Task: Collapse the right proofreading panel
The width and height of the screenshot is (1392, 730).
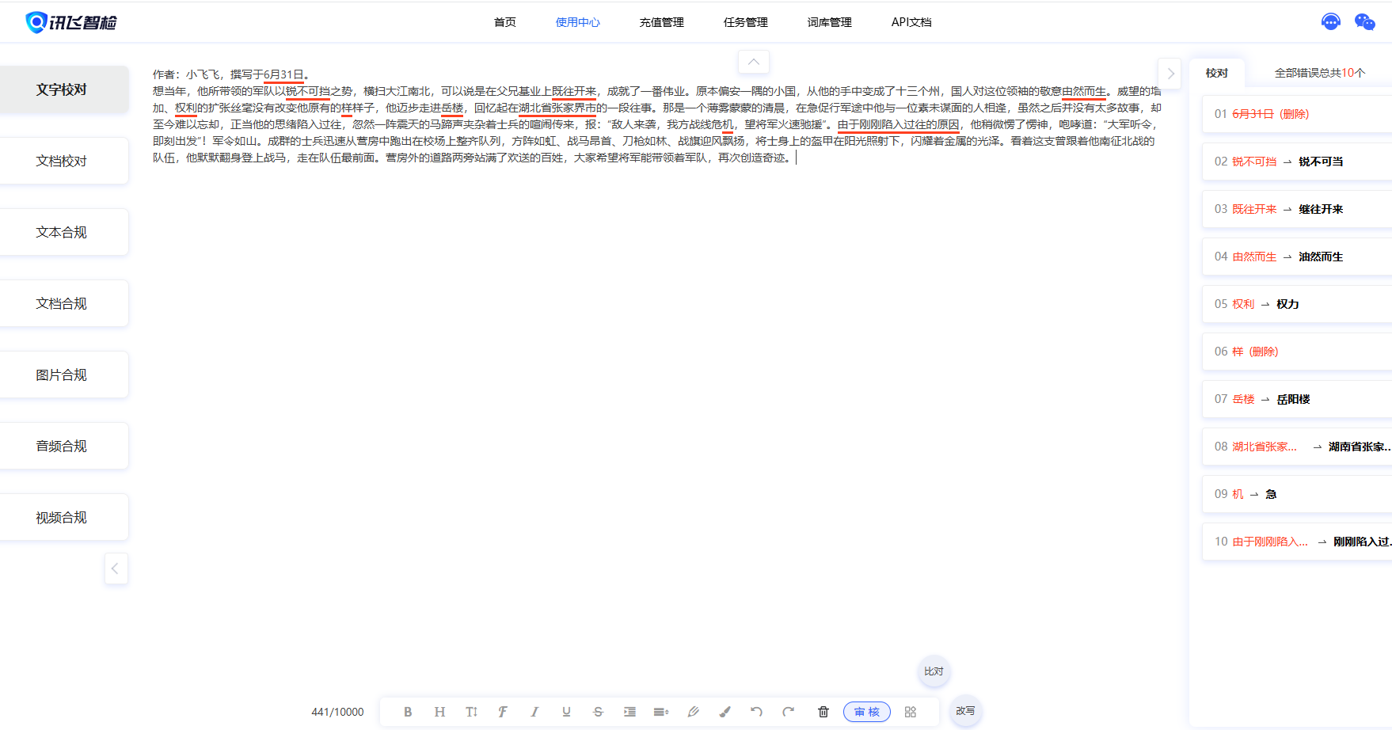Action: 1170,74
